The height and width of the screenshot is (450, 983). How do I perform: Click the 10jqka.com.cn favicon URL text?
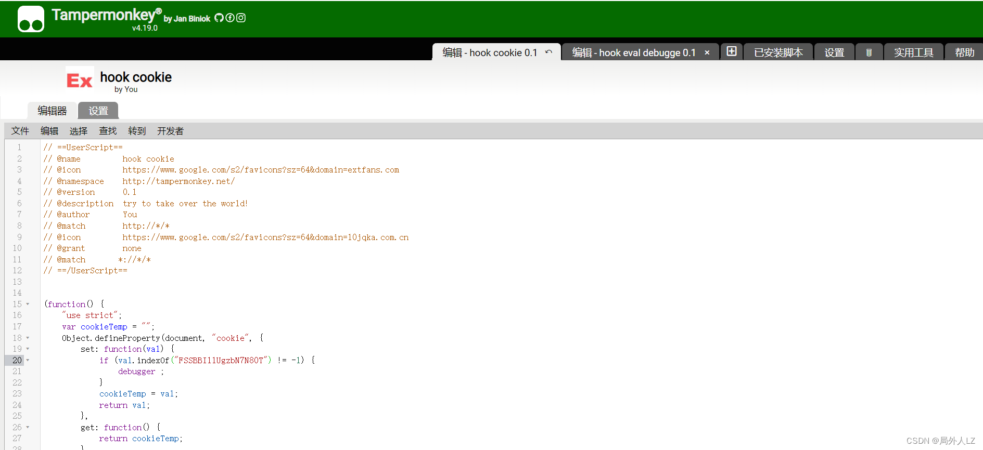pyautogui.click(x=265, y=237)
